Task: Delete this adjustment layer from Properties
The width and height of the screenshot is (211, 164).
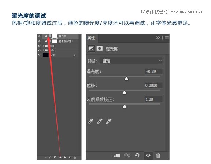Action: (x=158, y=156)
